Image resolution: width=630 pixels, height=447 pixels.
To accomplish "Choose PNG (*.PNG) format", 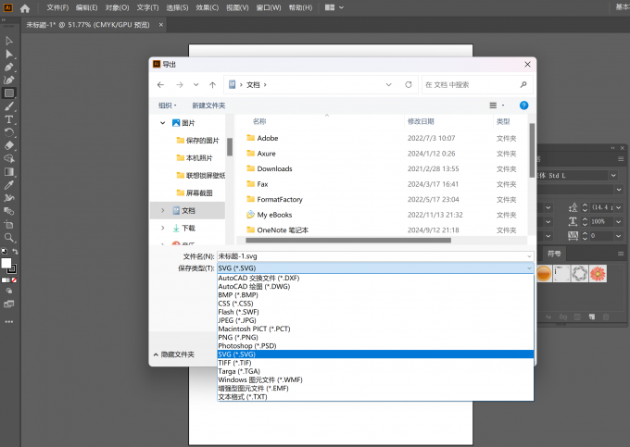I will pyautogui.click(x=375, y=338).
